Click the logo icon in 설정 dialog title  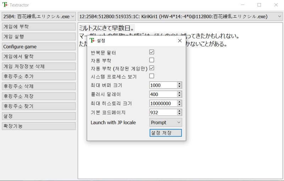click(x=92, y=40)
